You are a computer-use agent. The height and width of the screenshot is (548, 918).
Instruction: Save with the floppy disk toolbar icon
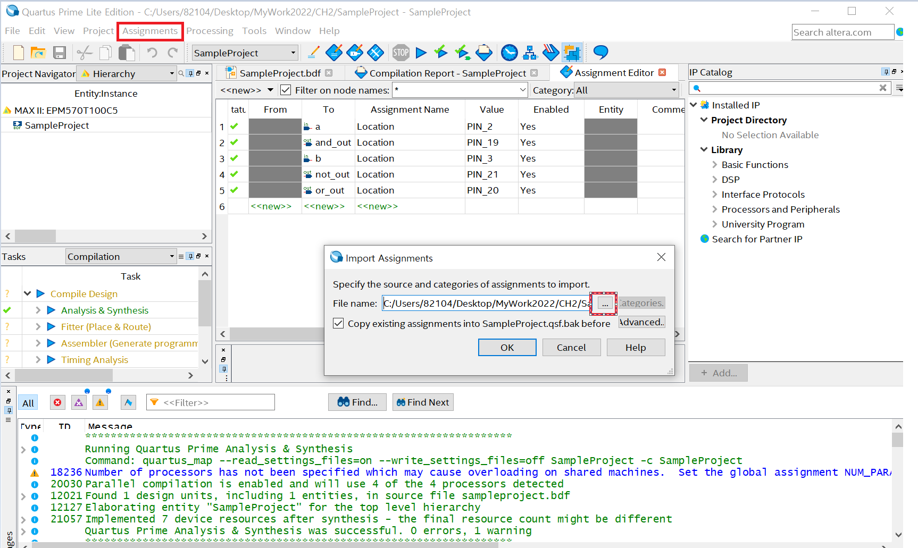click(x=60, y=53)
